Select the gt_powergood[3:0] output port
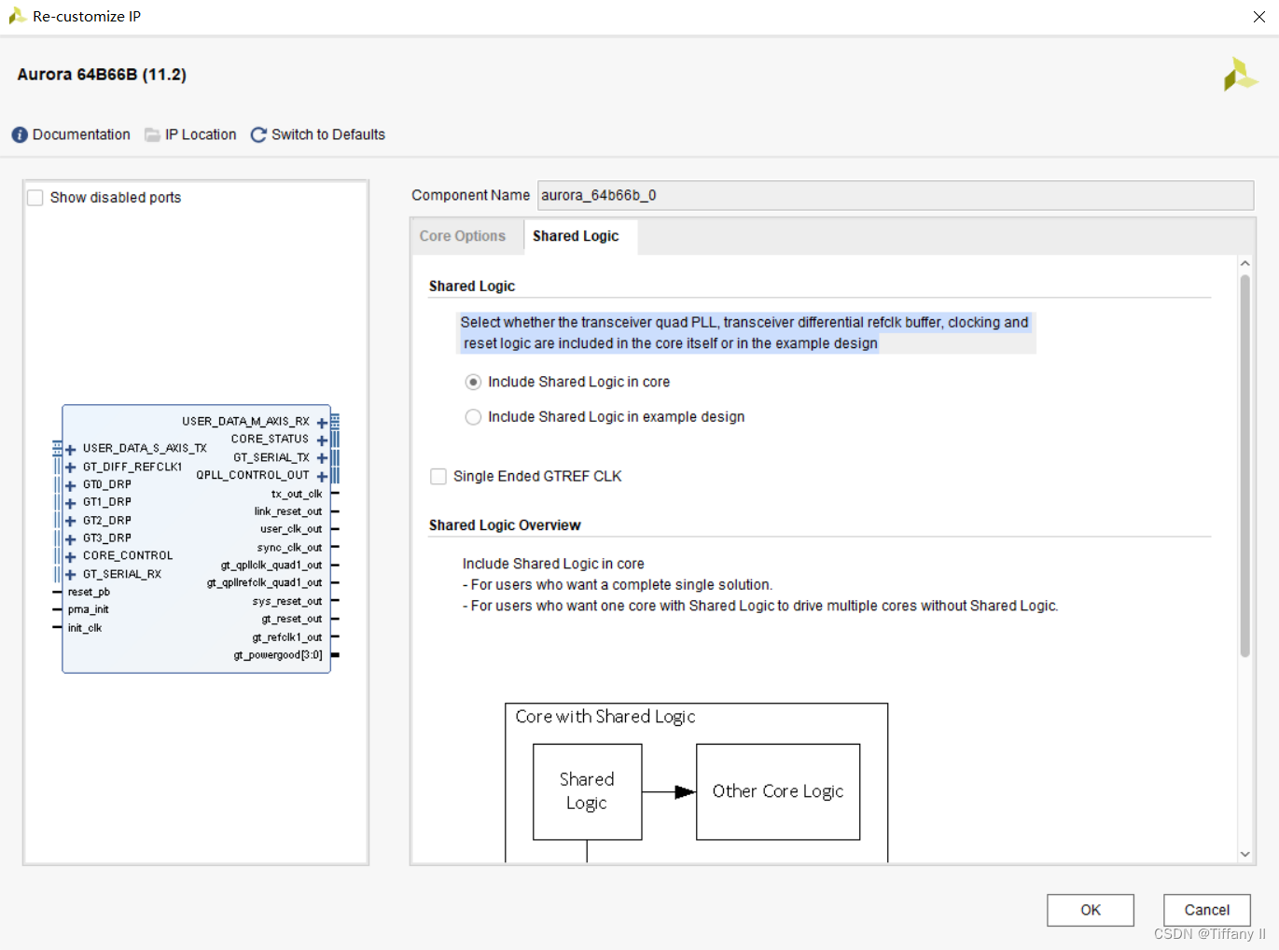This screenshot has height=950, width=1279. 278,656
